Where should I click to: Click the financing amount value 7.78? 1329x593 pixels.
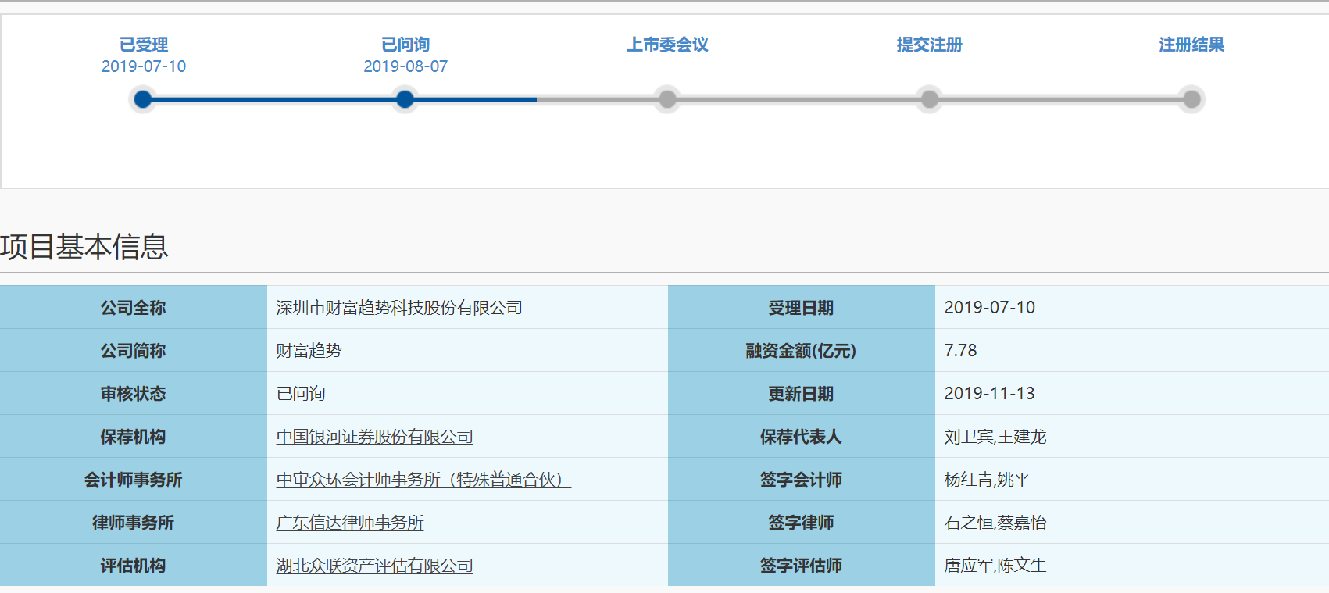pos(960,351)
